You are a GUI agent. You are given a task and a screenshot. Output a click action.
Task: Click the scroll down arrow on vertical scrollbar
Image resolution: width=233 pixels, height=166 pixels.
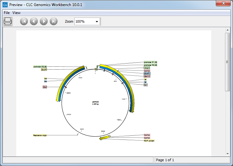tap(228, 154)
